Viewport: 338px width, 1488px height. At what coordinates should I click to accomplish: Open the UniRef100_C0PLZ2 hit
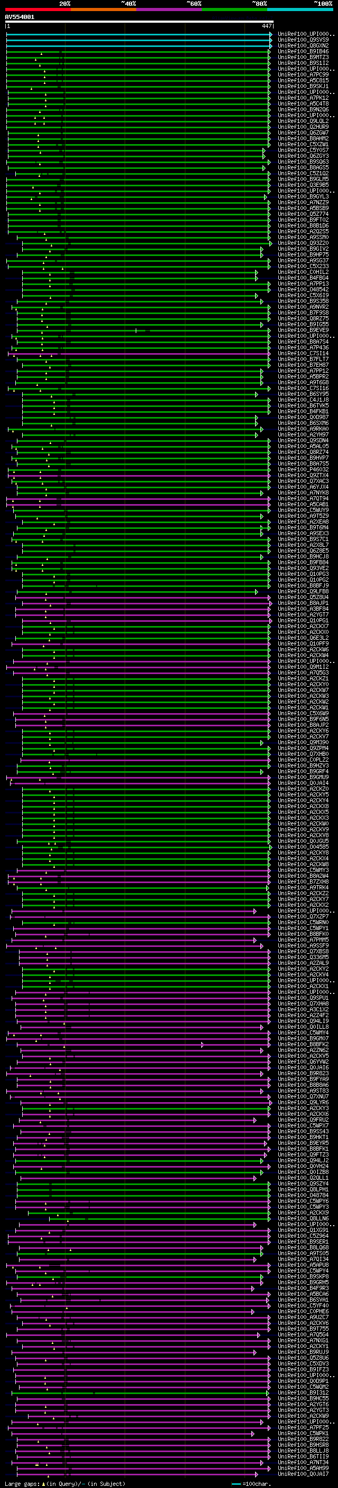point(303,760)
